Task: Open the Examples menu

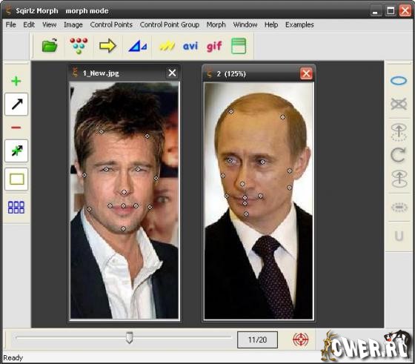Action: point(299,24)
